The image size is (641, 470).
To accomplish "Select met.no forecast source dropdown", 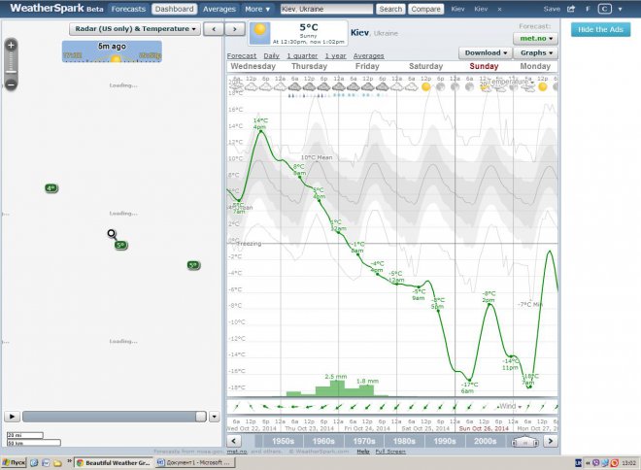I will [x=539, y=39].
